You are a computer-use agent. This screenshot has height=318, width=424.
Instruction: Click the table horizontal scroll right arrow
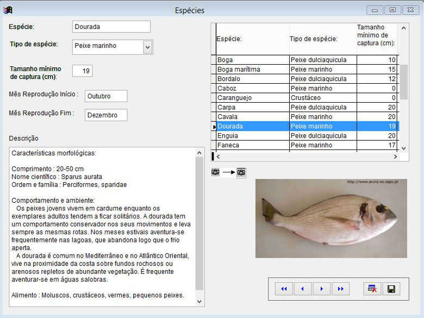395,157
